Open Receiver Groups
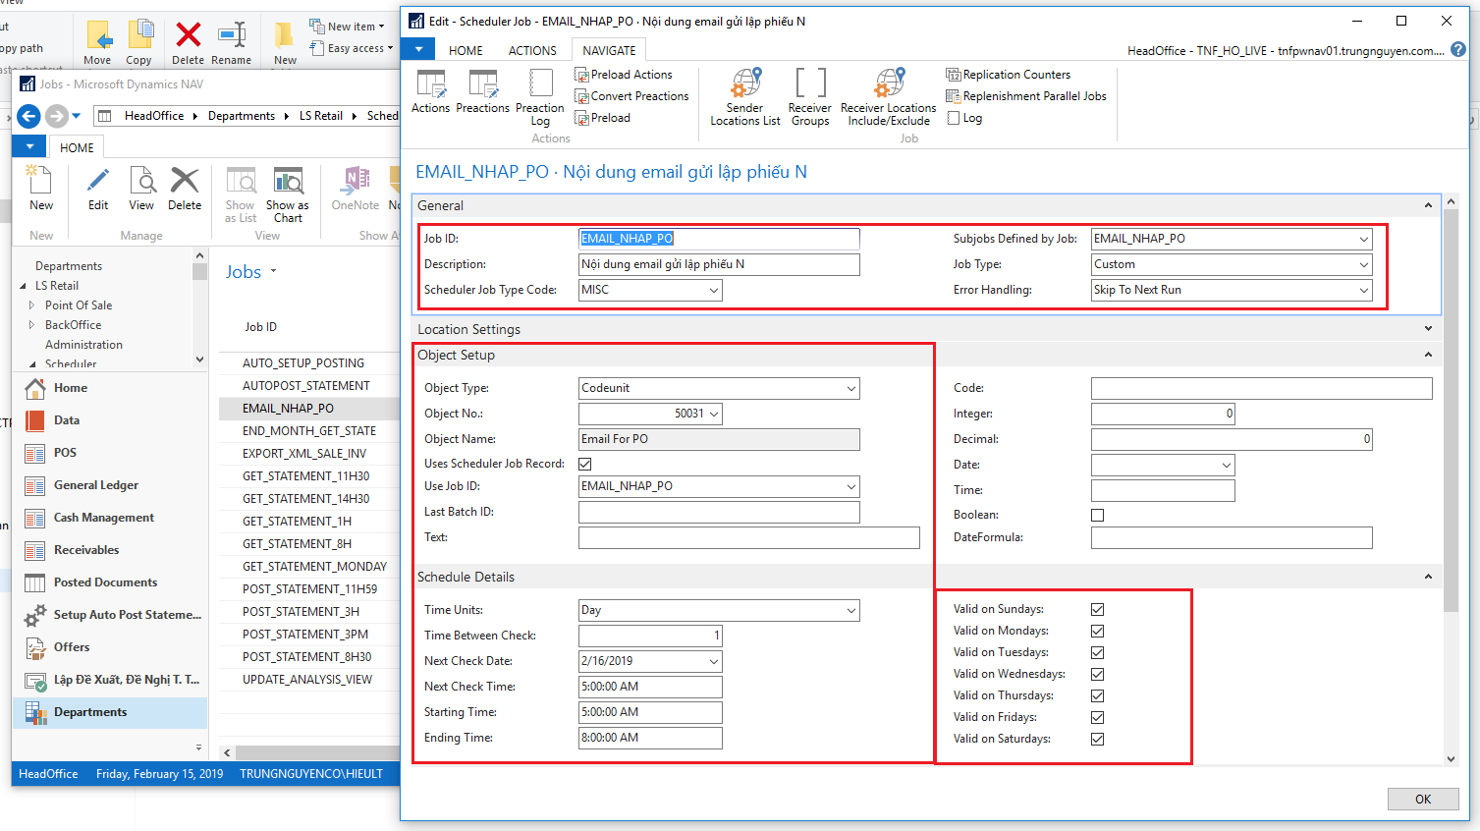The image size is (1480, 831). (x=810, y=98)
